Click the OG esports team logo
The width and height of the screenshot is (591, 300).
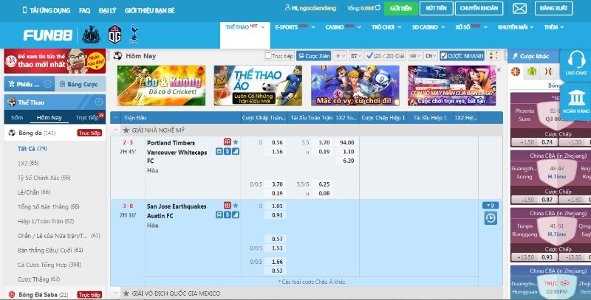click(115, 35)
